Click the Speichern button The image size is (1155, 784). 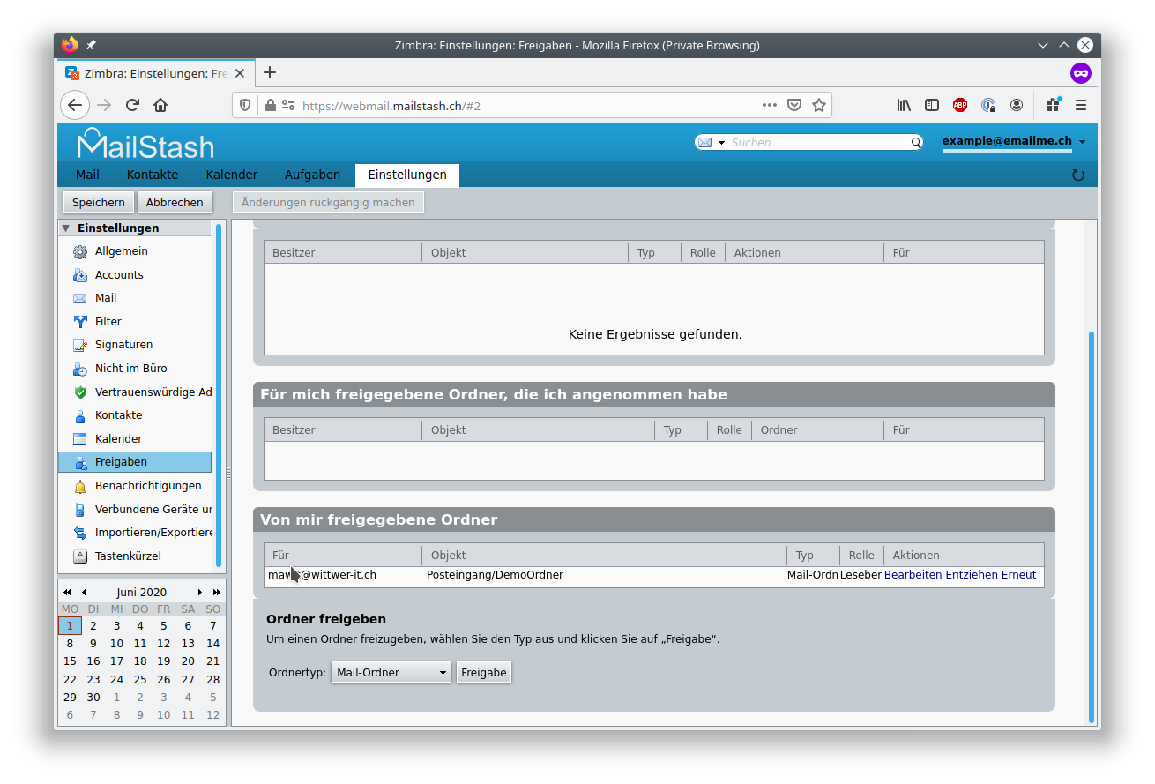tap(99, 202)
